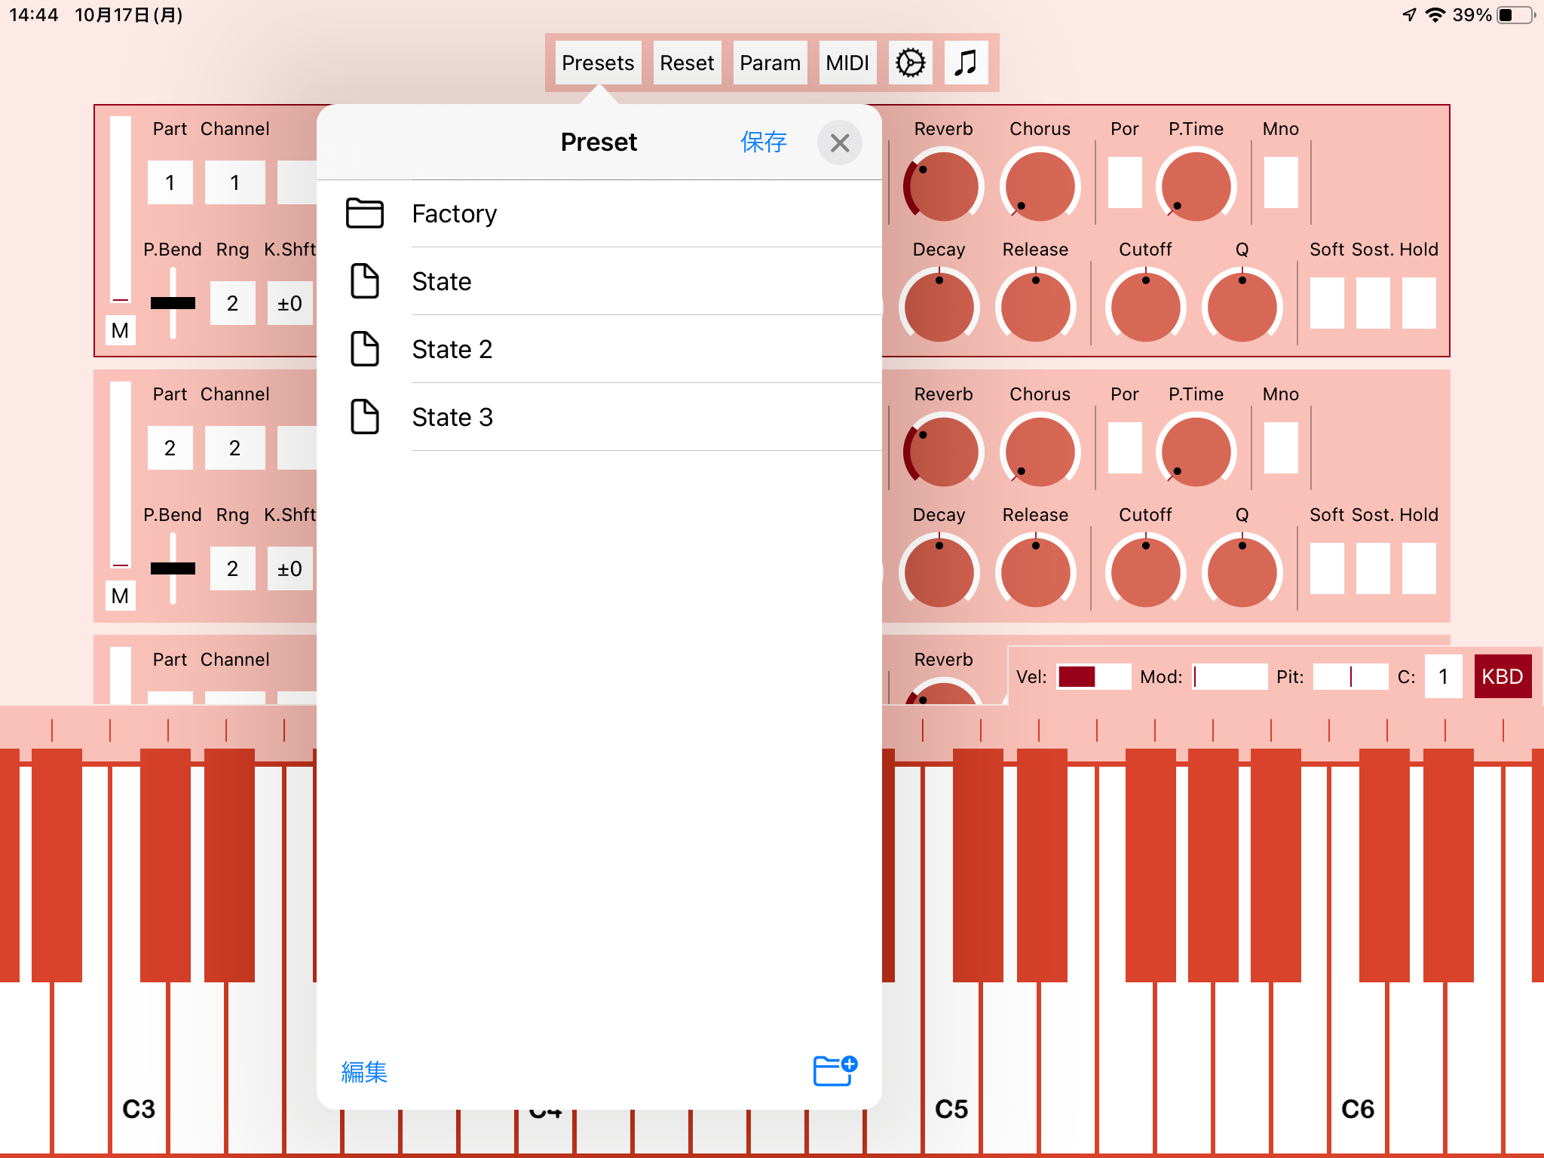The height and width of the screenshot is (1158, 1544).
Task: Tap the 編集 edit link
Action: (364, 1071)
